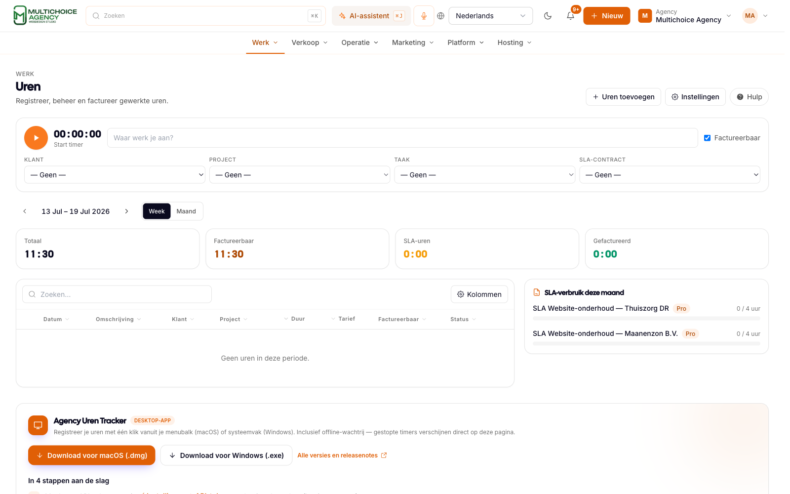The height and width of the screenshot is (494, 790).
Task: Click the Agency Uren Tracker desktop icon
Action: 38,425
